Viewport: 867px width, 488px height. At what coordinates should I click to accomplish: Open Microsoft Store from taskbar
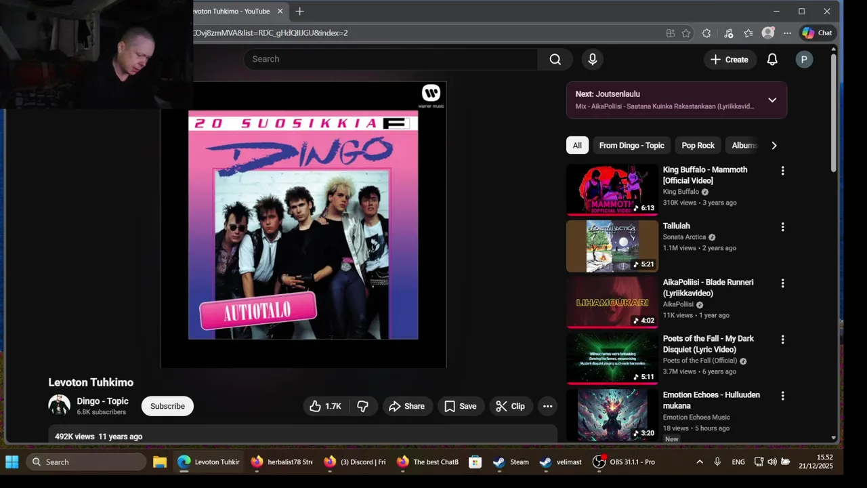point(475,462)
